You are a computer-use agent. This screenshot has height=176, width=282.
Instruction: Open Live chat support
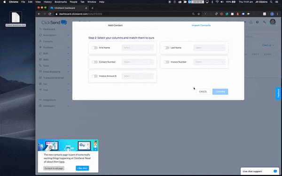(x=260, y=171)
